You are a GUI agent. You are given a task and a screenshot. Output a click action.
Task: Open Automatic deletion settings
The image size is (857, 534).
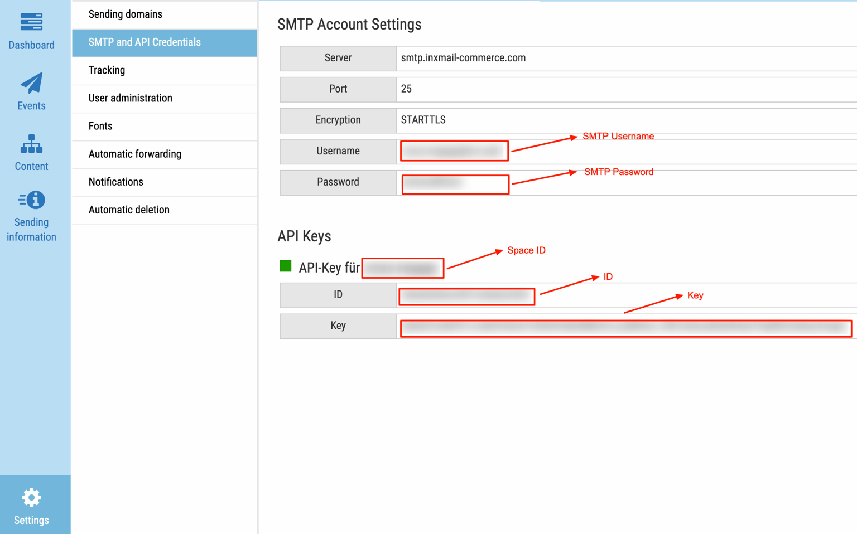tap(165, 210)
